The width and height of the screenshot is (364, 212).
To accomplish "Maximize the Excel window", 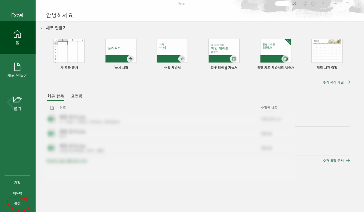I will (347, 3).
